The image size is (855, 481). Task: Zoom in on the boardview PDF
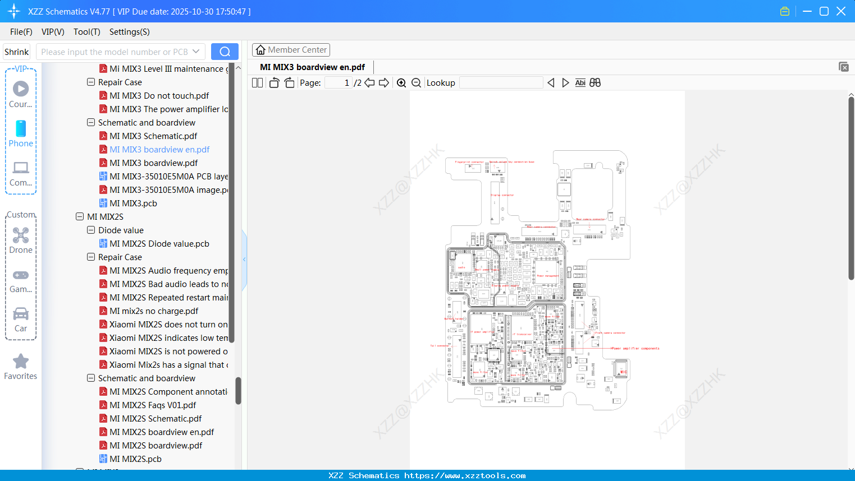click(401, 83)
